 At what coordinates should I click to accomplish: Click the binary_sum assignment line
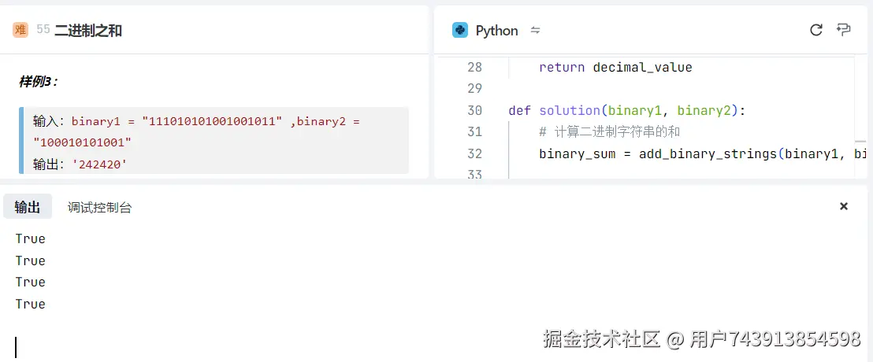pos(693,153)
